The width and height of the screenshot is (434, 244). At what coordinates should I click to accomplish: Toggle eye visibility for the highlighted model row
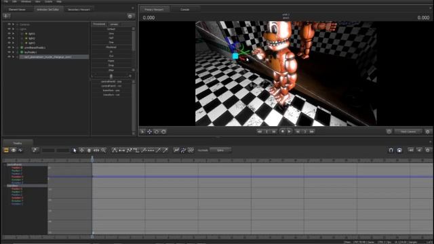pos(9,57)
